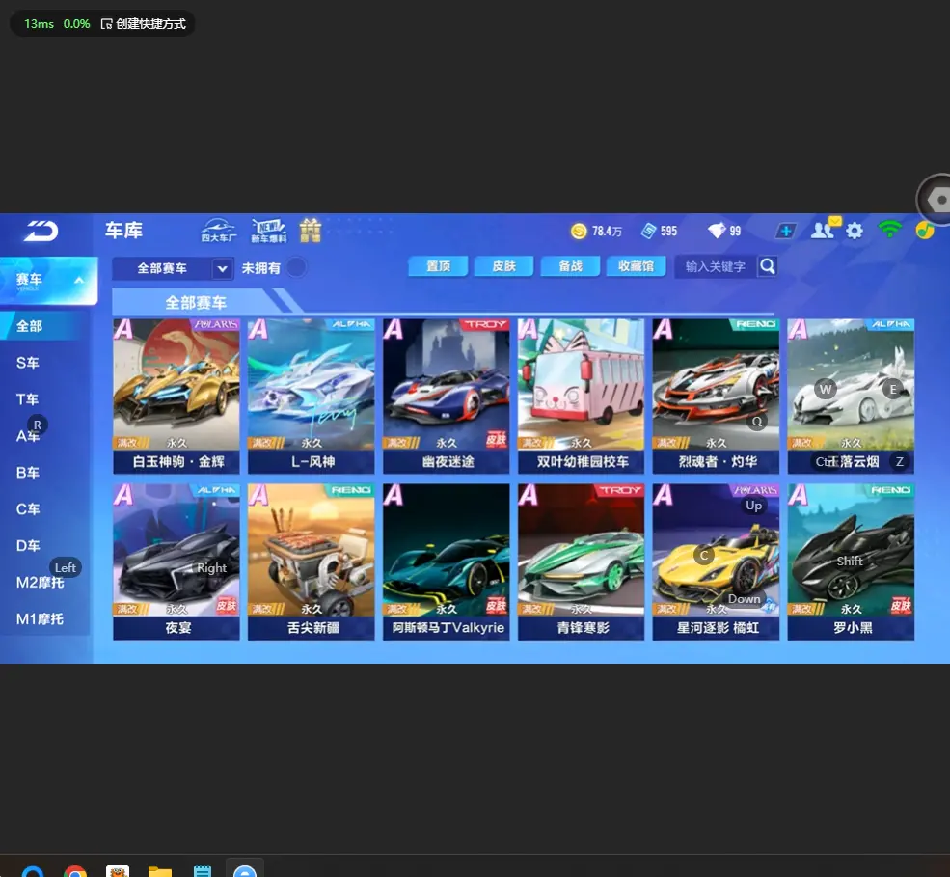Screen dimensions: 950x877
Task: Select the 白玉神驹·金辉 car card
Action: pyautogui.click(x=176, y=397)
